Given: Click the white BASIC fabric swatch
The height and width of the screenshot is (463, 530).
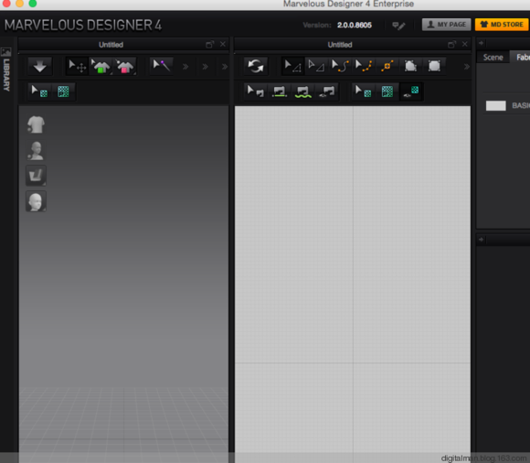Looking at the screenshot, I should (495, 105).
